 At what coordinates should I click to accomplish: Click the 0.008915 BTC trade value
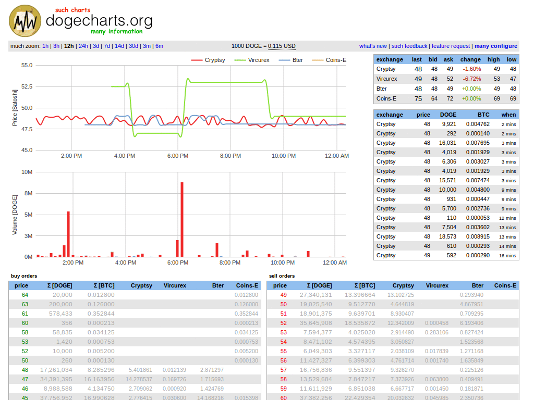tap(478, 237)
